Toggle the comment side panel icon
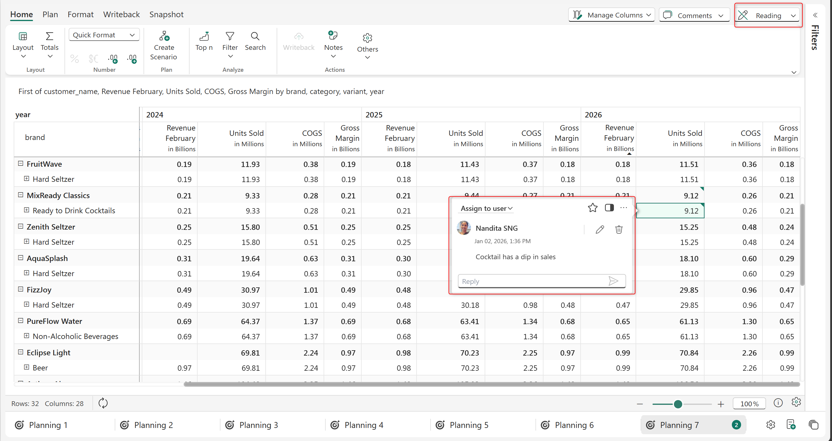Viewport: 832px width, 441px height. pos(609,208)
